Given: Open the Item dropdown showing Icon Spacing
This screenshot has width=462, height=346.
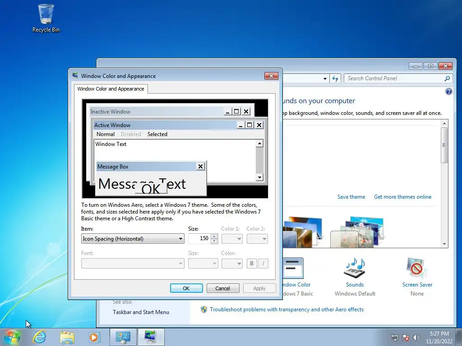Looking at the screenshot, I should 133,239.
